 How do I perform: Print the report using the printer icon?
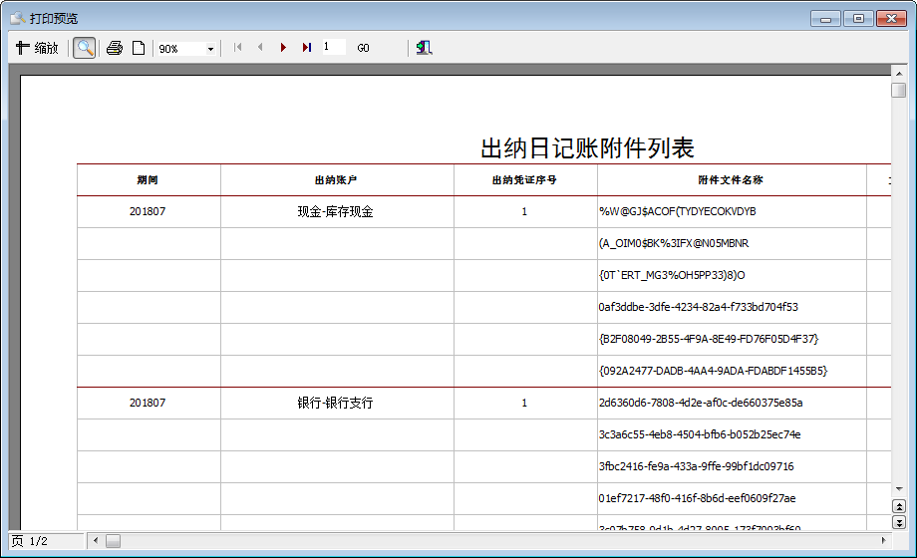[x=115, y=48]
